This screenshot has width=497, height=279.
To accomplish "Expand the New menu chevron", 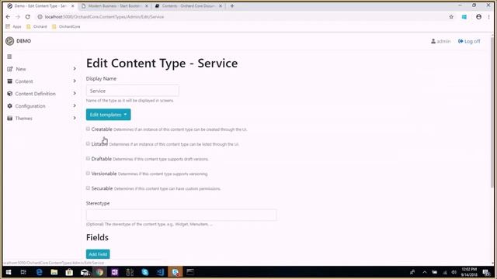I will pyautogui.click(x=75, y=69).
